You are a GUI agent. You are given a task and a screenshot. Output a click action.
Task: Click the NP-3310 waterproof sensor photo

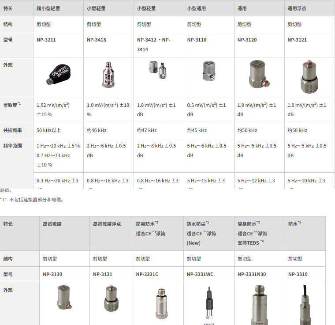coord(305,305)
